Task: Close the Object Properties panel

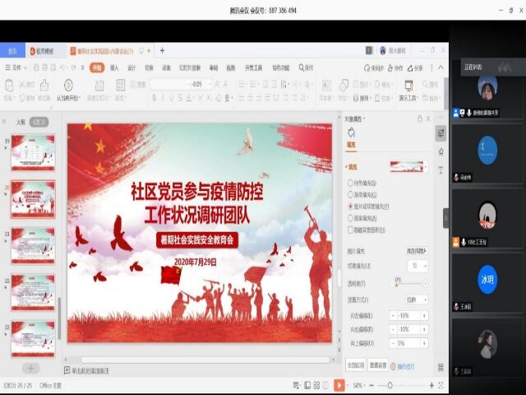Action: click(428, 118)
